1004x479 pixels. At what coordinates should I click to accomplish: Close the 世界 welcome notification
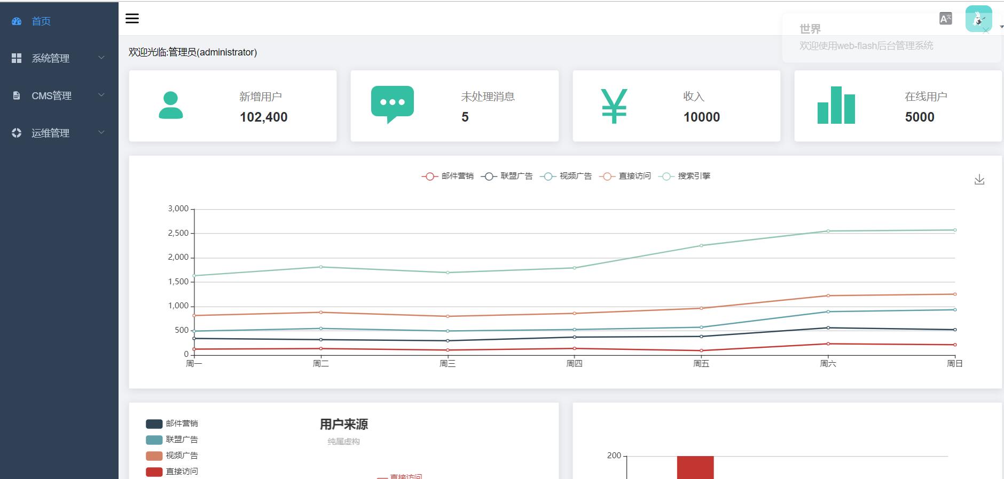coord(986,30)
